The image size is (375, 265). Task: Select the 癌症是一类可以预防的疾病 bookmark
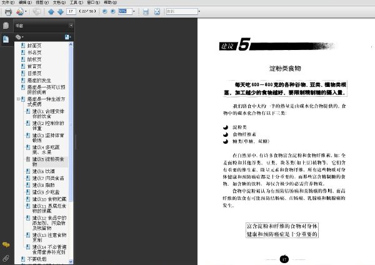(x=46, y=89)
